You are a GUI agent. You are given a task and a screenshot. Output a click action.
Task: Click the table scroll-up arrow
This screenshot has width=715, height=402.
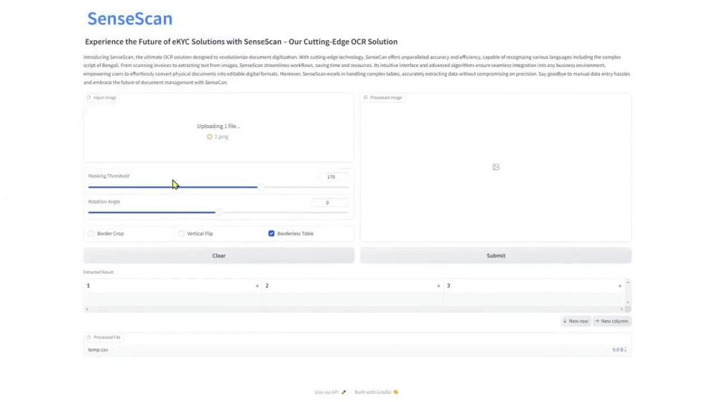[628, 283]
